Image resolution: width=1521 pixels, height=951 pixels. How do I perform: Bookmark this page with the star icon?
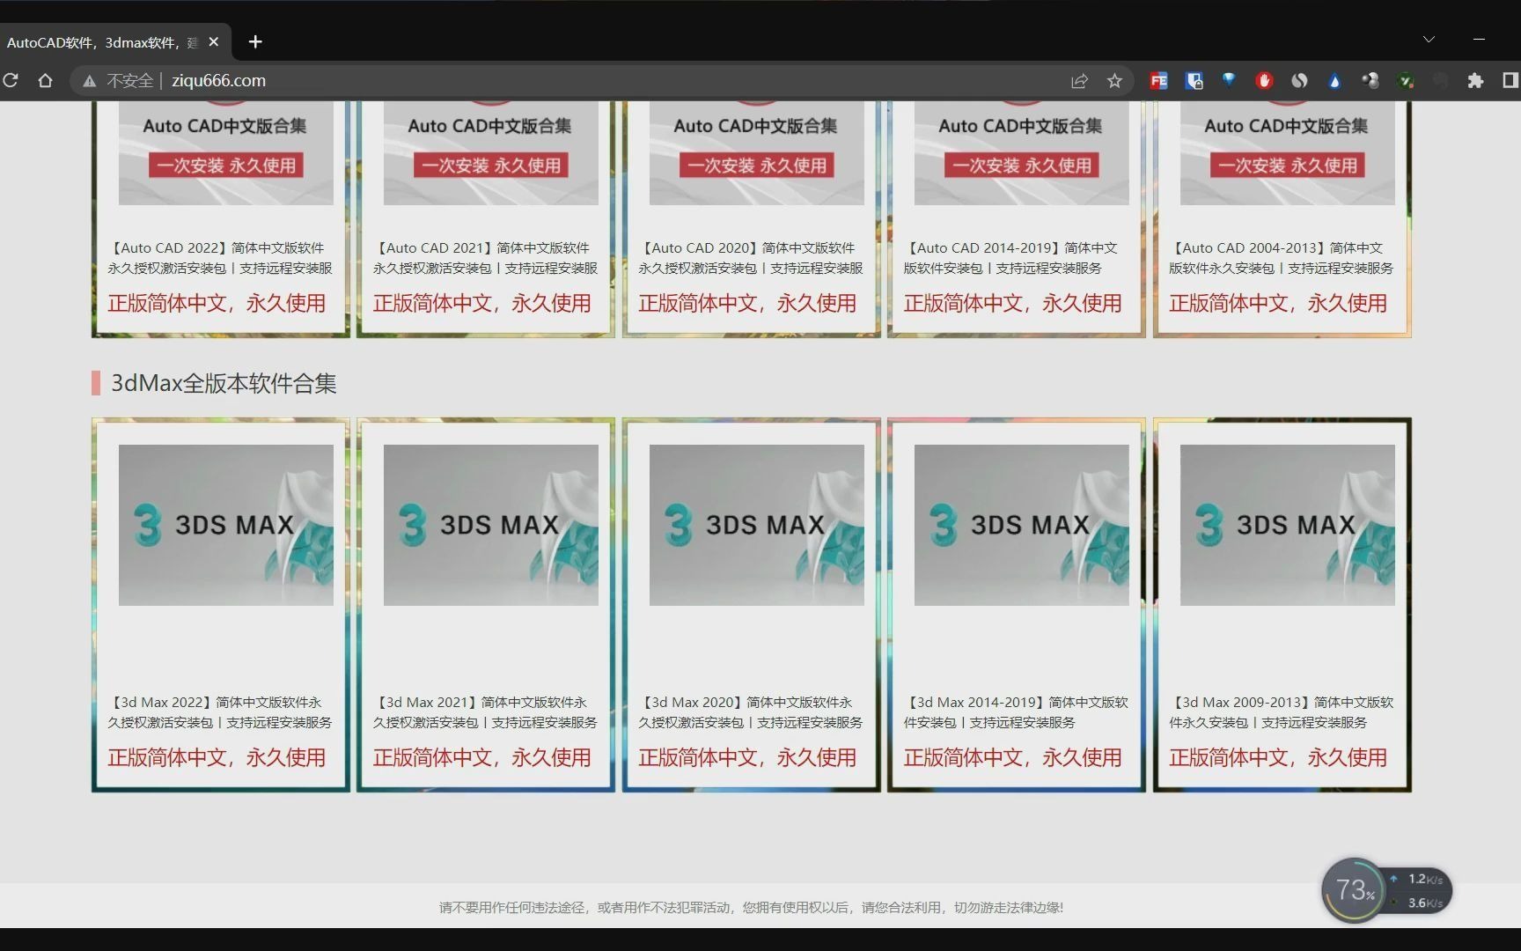1114,81
